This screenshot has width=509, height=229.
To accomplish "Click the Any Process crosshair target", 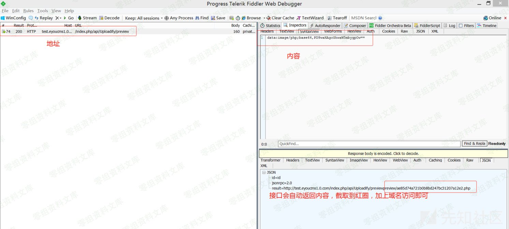I will [x=179, y=18].
